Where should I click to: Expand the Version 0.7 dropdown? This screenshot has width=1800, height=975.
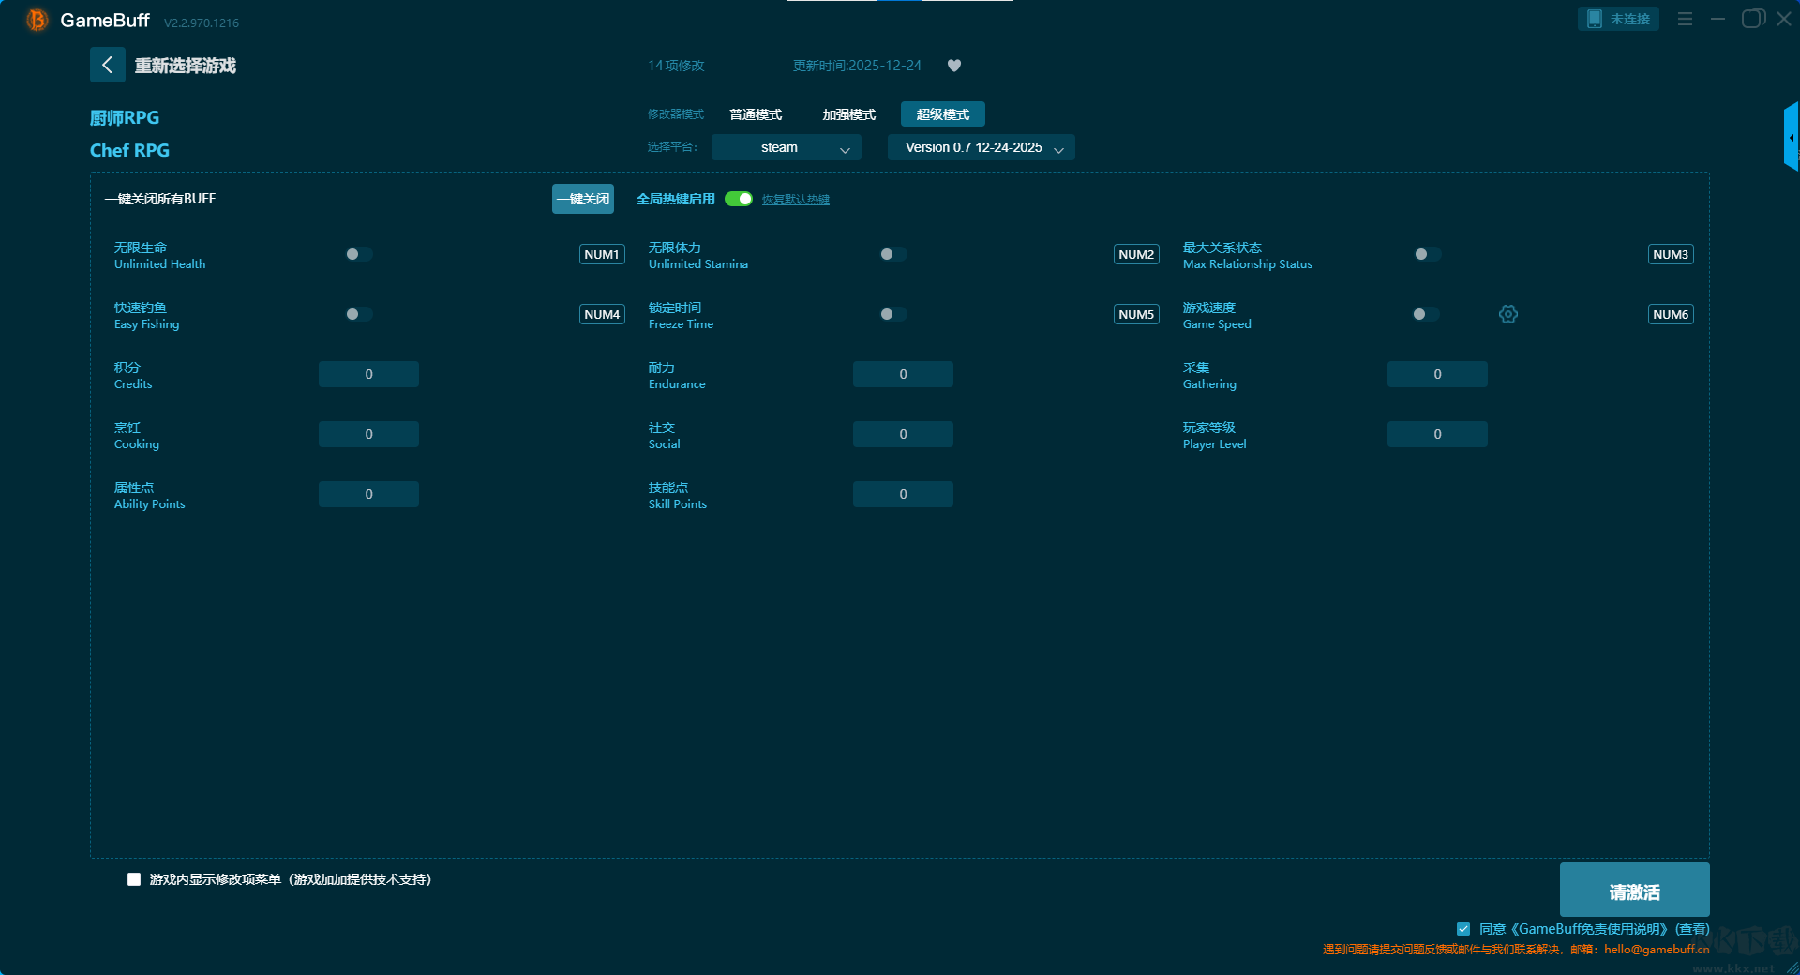[x=981, y=147]
